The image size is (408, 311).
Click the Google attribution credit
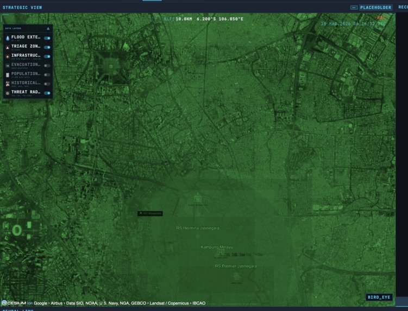pos(40,303)
